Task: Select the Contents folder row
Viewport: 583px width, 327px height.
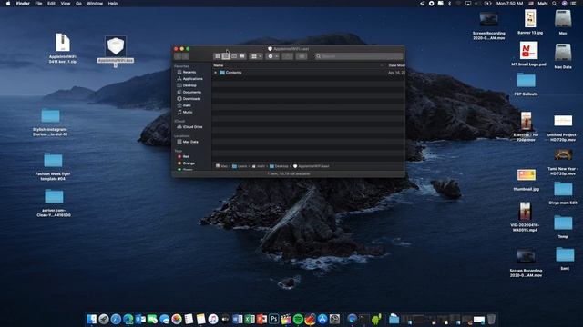Action: [x=309, y=73]
